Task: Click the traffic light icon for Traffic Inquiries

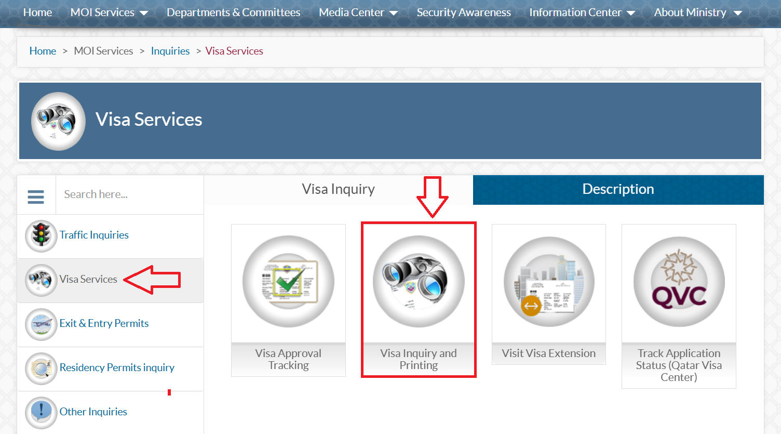Action: tap(41, 236)
